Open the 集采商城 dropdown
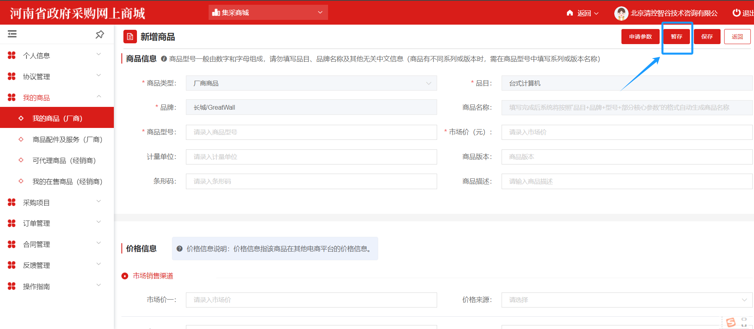The width and height of the screenshot is (754, 329). coord(268,12)
